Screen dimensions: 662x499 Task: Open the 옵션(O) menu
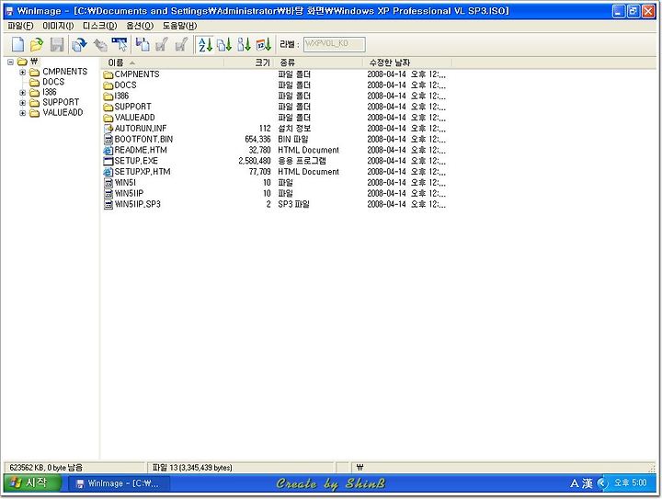(x=140, y=26)
